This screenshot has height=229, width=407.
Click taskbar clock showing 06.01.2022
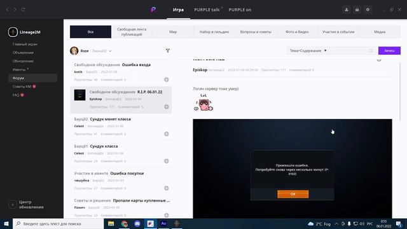[383, 223]
